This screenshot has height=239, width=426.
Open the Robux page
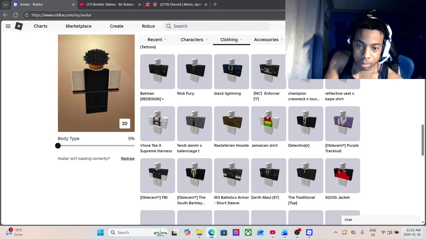(148, 26)
